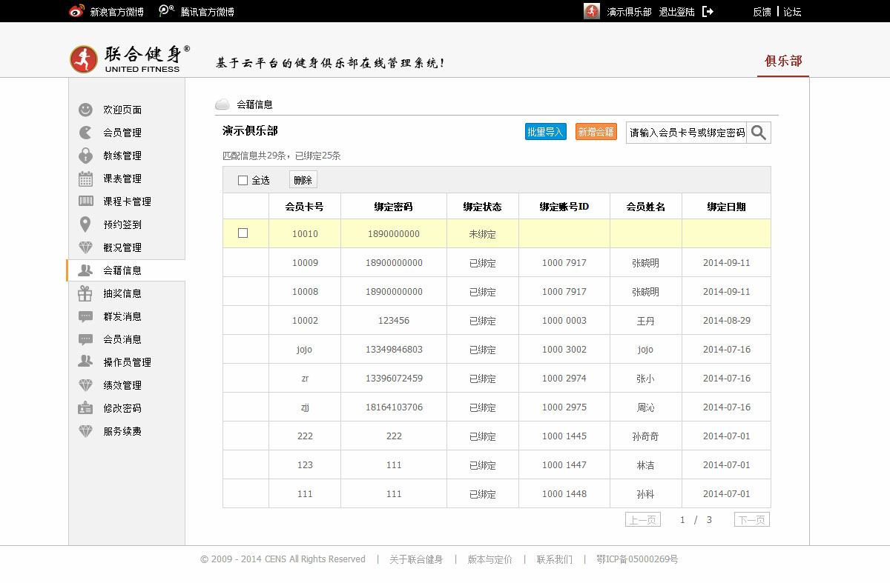Click the smiley icon for 欢迎页面
The height and width of the screenshot is (583, 890).
[x=86, y=110]
